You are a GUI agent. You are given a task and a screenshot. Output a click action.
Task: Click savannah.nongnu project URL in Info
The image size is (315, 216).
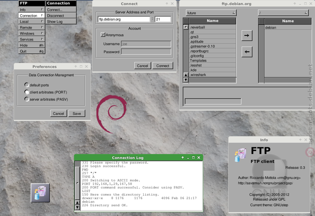(265, 183)
